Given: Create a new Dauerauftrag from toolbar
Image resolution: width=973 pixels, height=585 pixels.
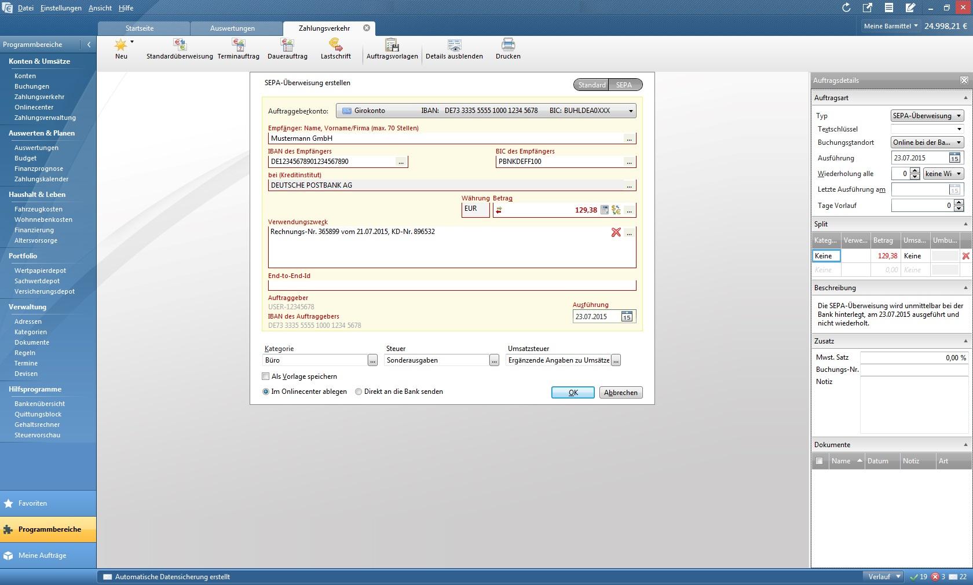Looking at the screenshot, I should pyautogui.click(x=287, y=45).
